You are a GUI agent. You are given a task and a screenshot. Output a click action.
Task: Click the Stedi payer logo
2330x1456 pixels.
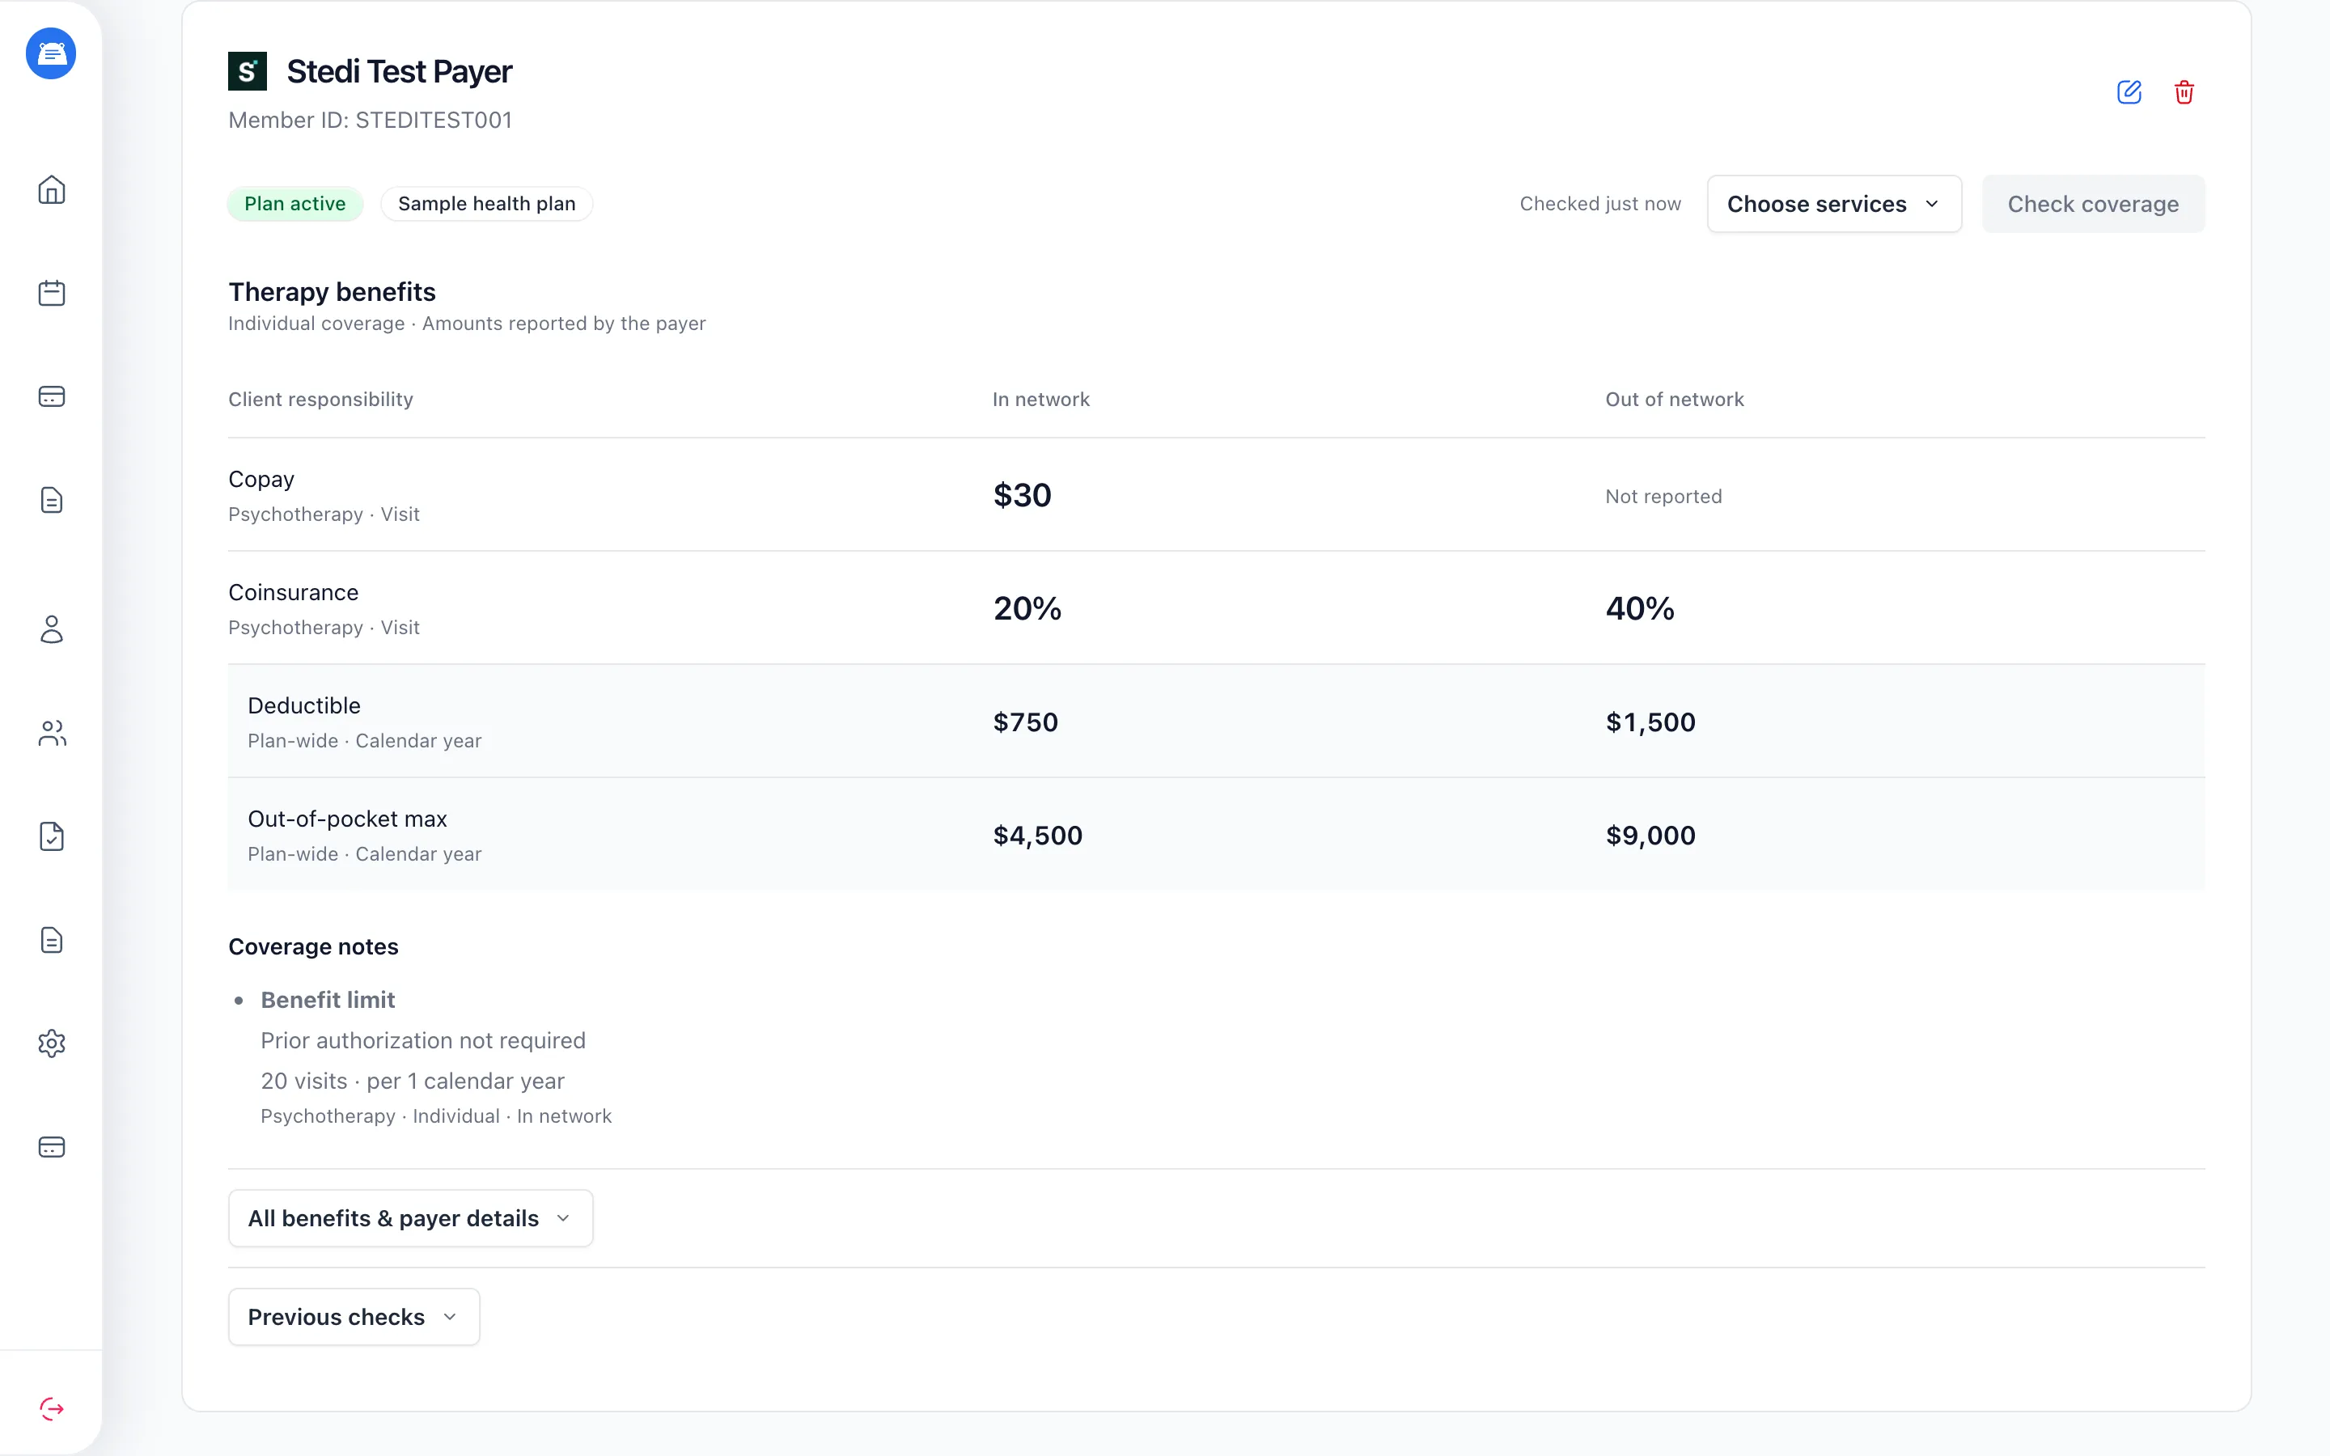[x=248, y=71]
